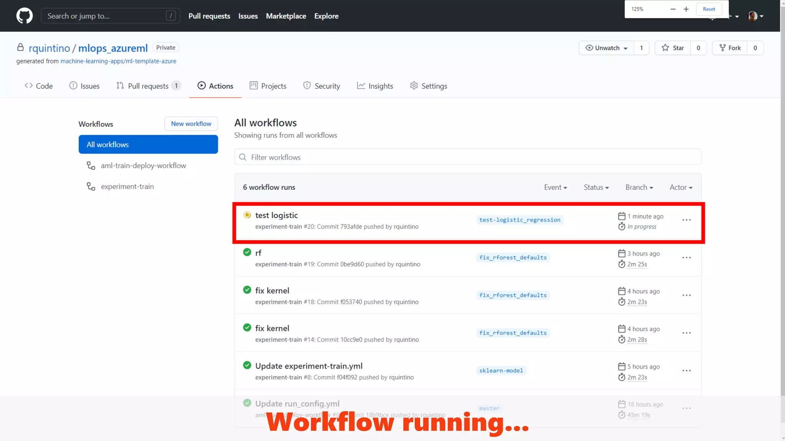Open the test-logistic_regression branch label

click(x=520, y=220)
